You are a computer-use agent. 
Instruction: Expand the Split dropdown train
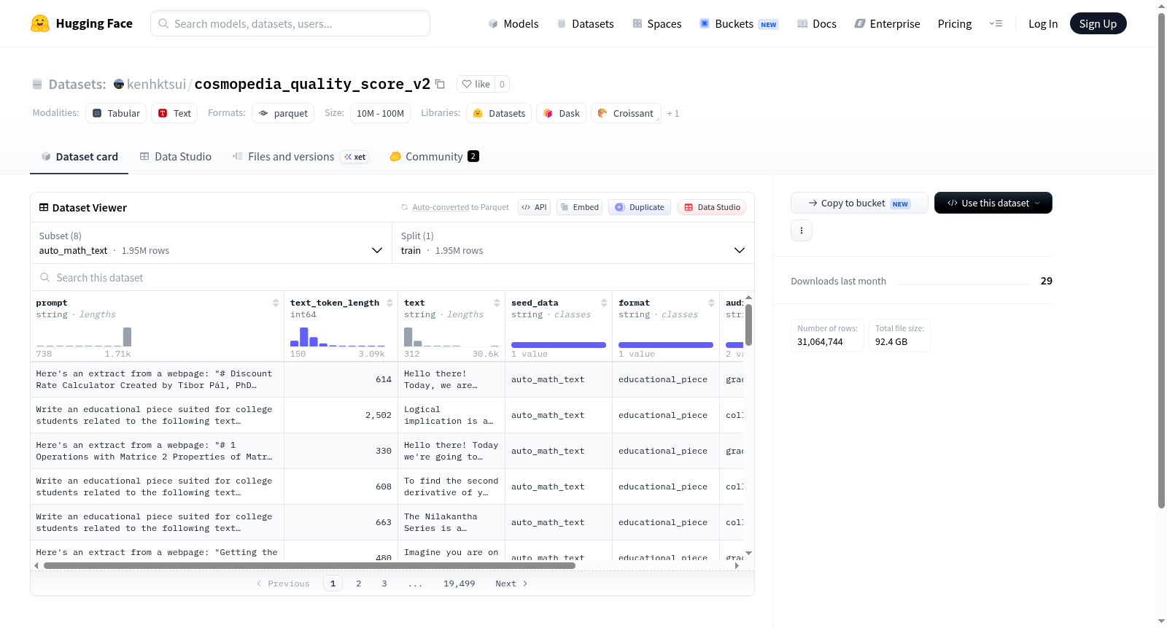573,243
